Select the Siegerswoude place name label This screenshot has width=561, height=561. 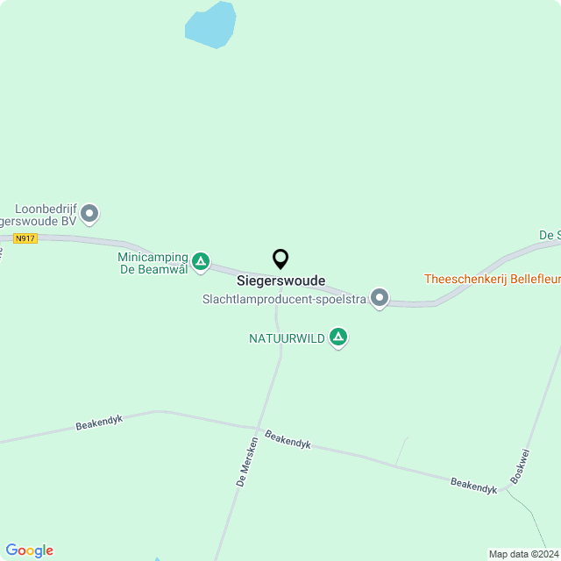tap(280, 280)
